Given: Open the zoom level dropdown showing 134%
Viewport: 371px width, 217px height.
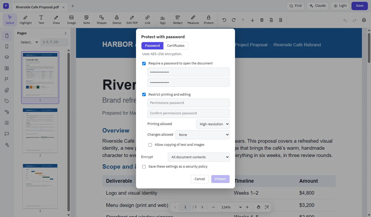Looking at the screenshot, I should coord(232,207).
